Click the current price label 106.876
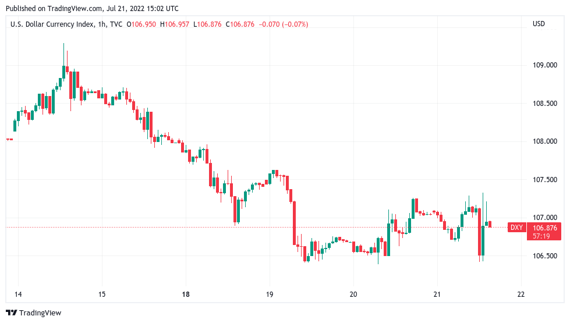This screenshot has height=323, width=570. tap(544, 228)
